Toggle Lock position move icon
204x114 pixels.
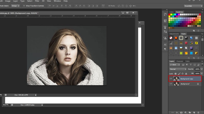point(183,73)
